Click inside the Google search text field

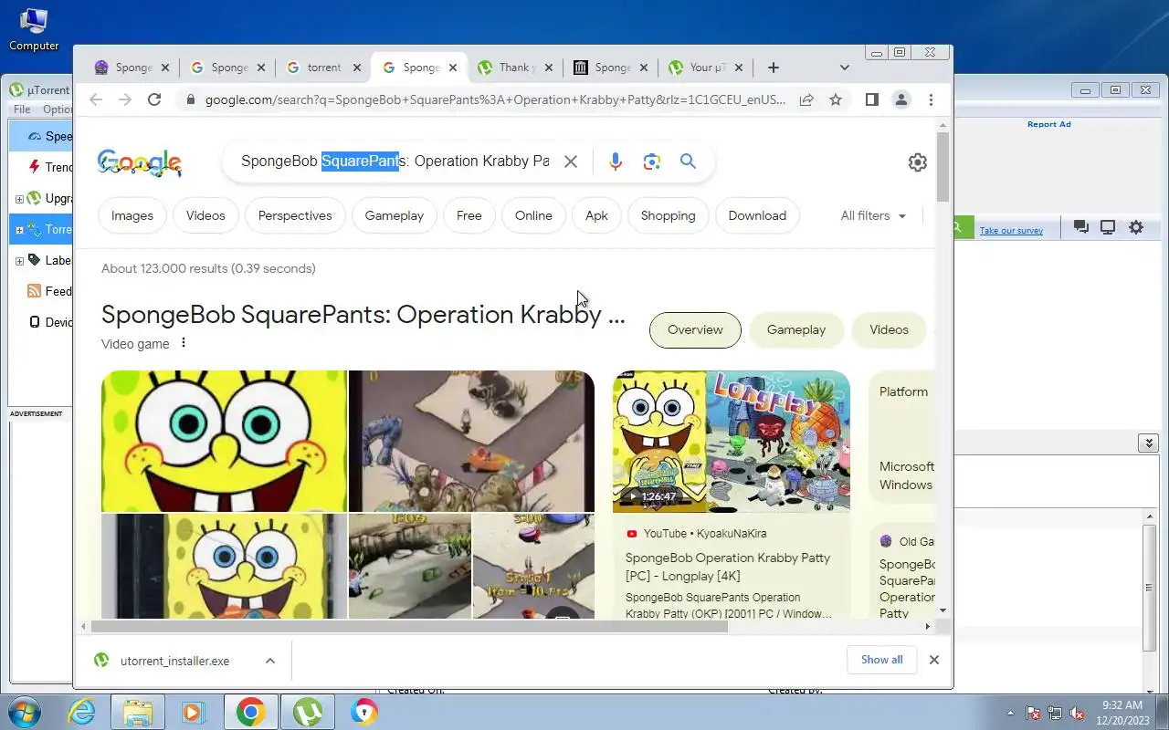pyautogui.click(x=395, y=162)
